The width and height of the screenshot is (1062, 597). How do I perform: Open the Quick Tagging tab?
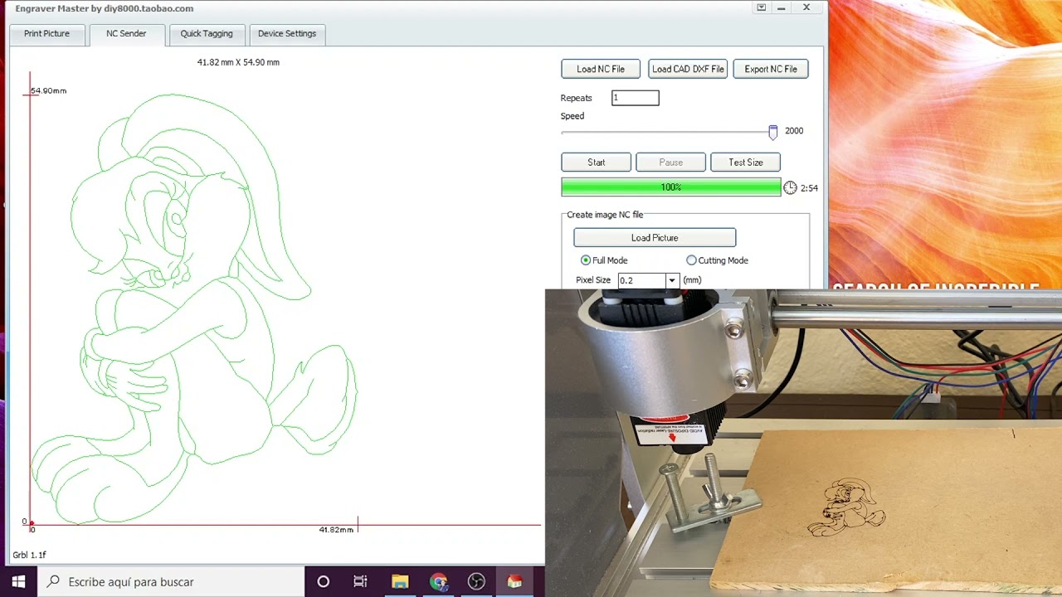(x=207, y=34)
